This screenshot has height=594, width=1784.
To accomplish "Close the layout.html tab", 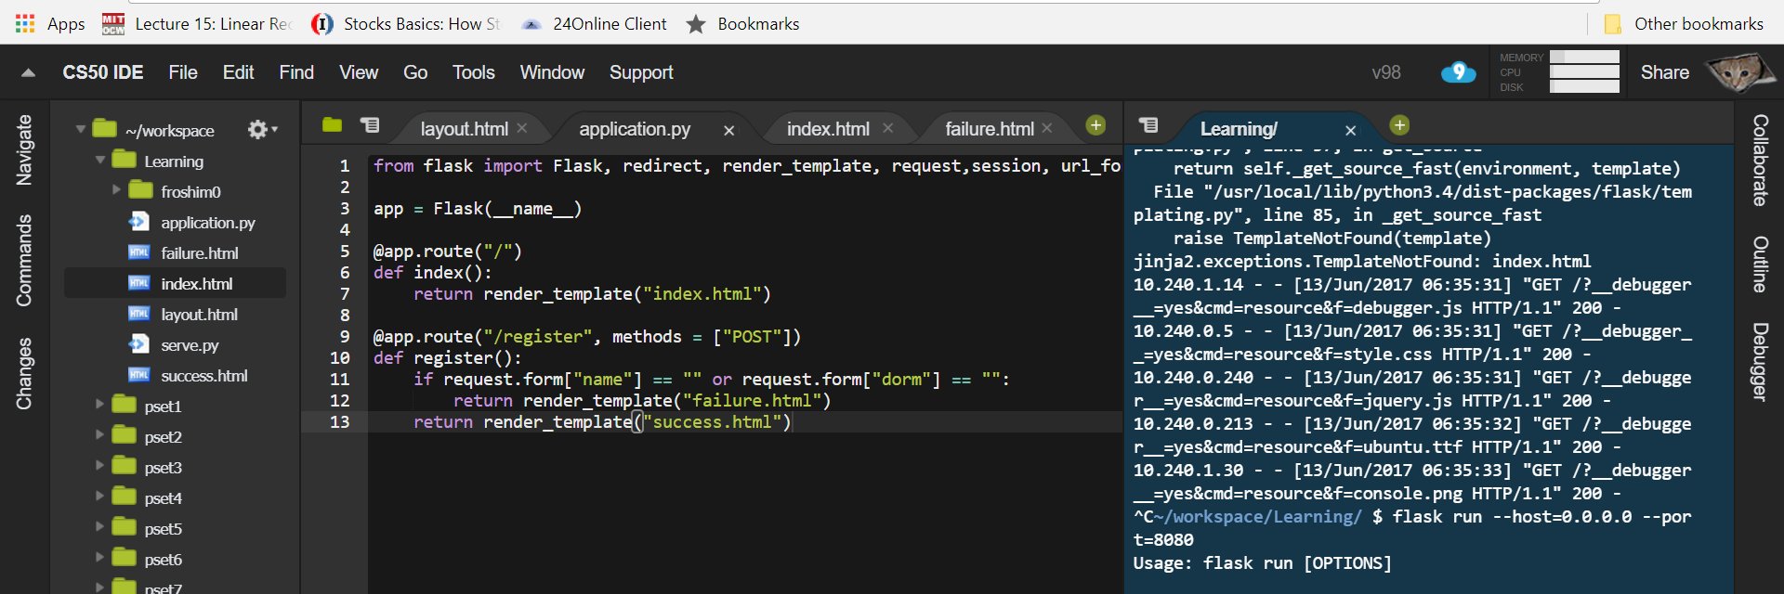I will point(522,128).
